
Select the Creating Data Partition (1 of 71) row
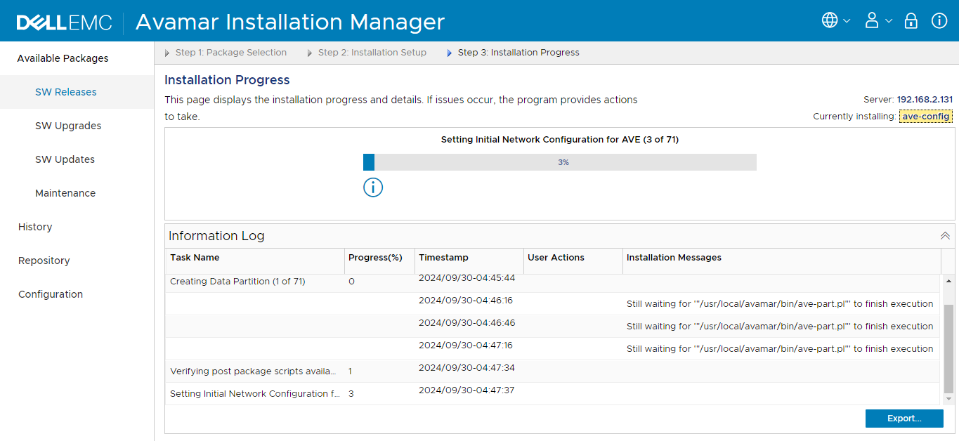pyautogui.click(x=553, y=282)
